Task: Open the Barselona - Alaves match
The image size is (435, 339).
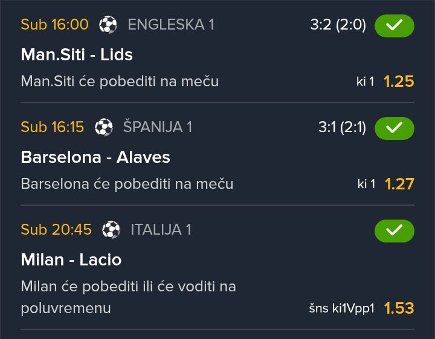Action: pyautogui.click(x=95, y=157)
